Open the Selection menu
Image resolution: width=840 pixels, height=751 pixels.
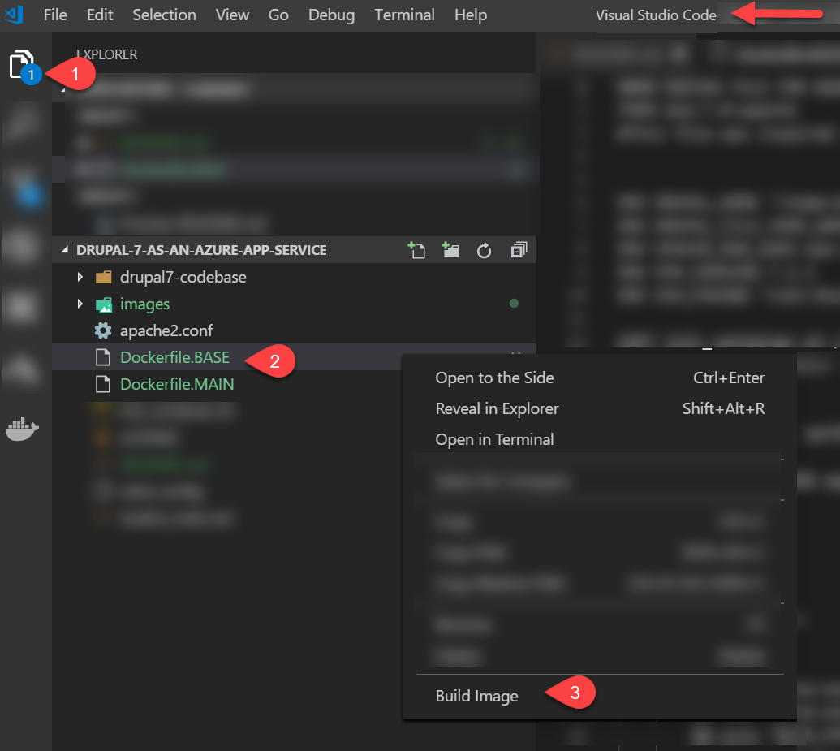pyautogui.click(x=164, y=15)
